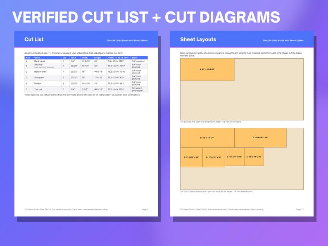Click the 'Total: 8 pieces' note below the table
328x246 pixels.
pos(82,95)
